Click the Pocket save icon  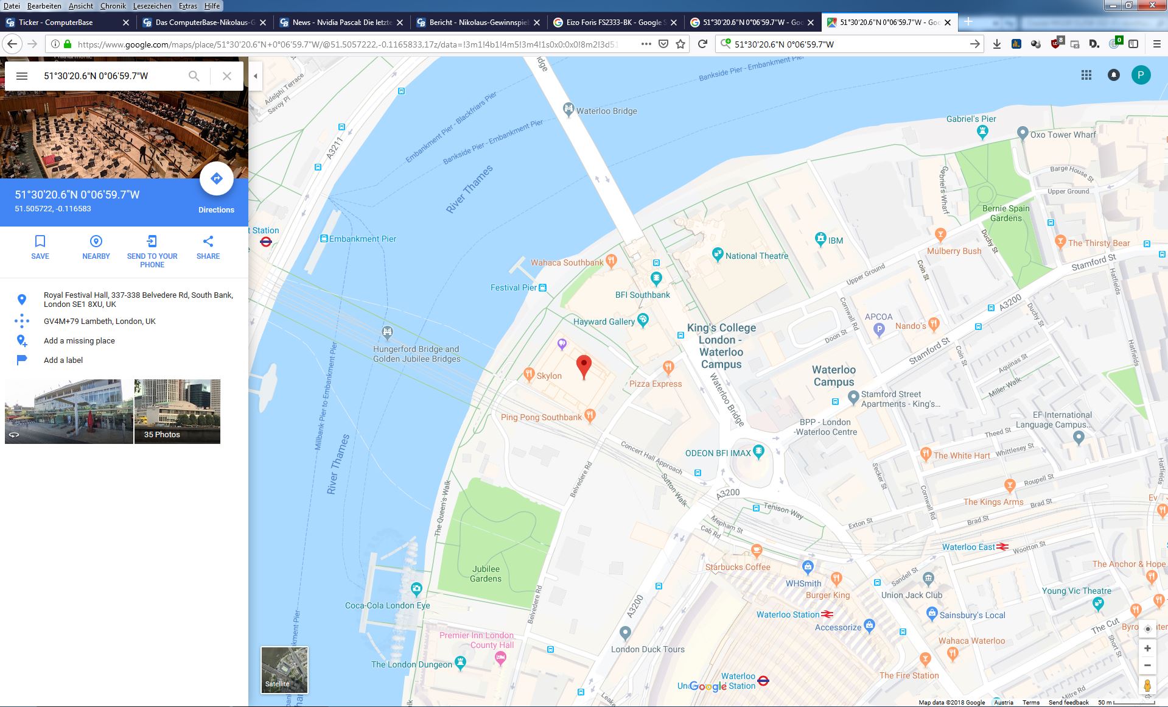click(x=663, y=44)
